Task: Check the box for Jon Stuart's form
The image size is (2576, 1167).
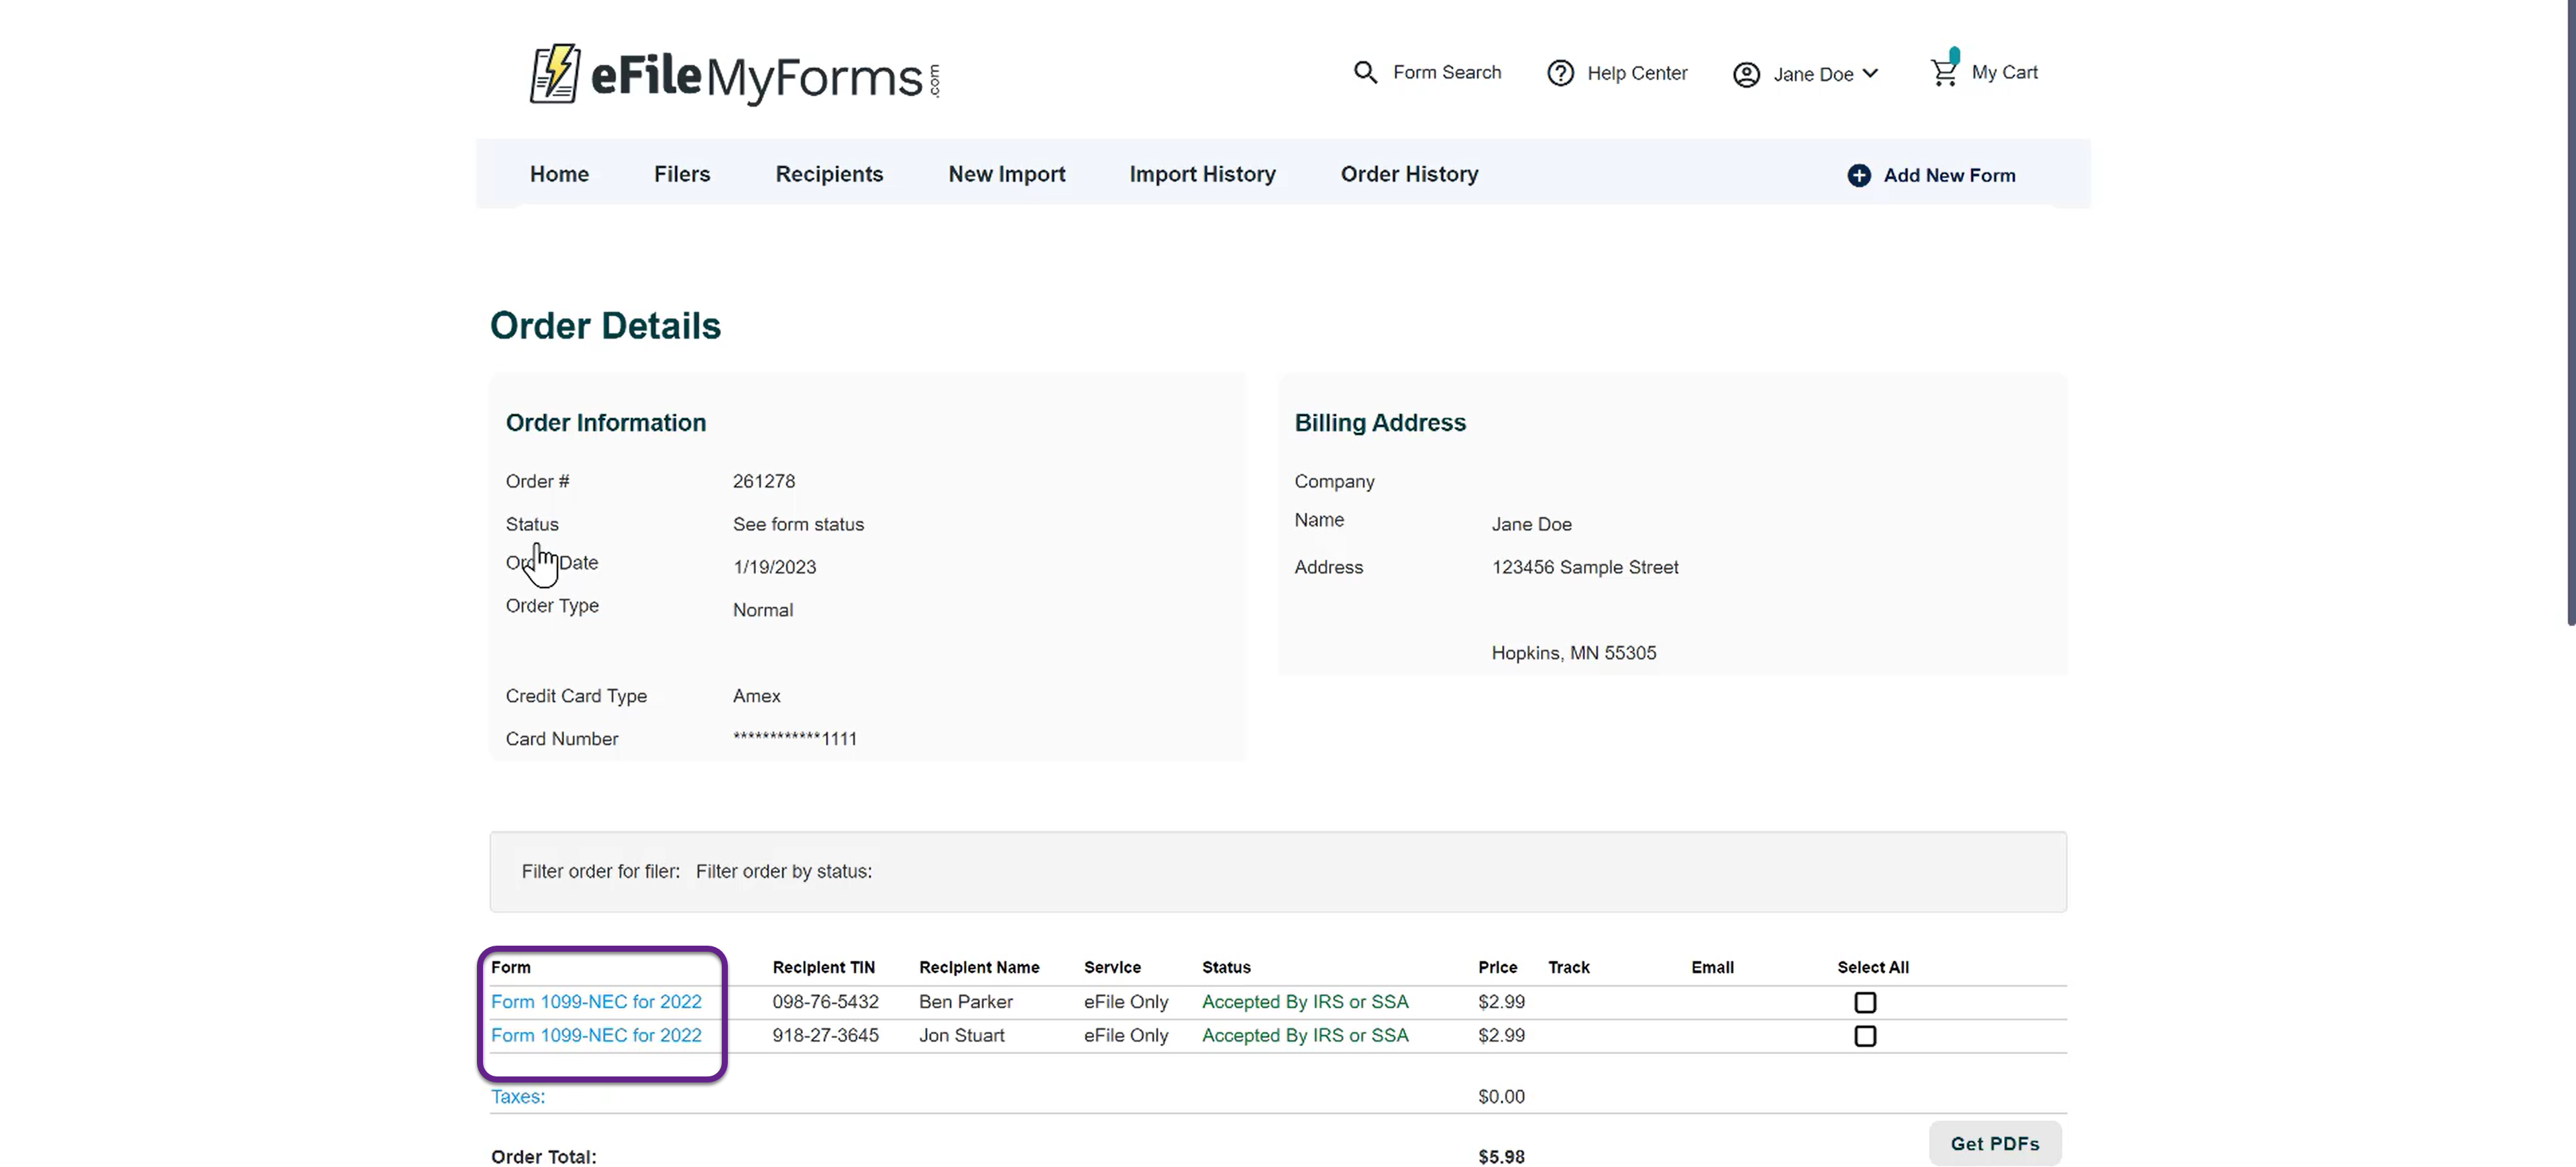Action: tap(1865, 1036)
